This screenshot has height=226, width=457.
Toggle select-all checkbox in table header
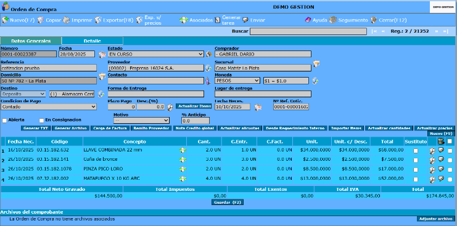click(x=450, y=141)
